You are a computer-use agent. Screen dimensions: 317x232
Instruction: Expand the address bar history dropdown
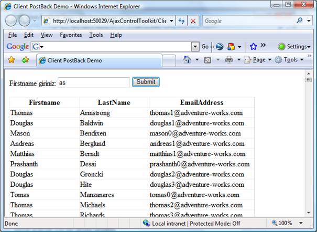171,21
